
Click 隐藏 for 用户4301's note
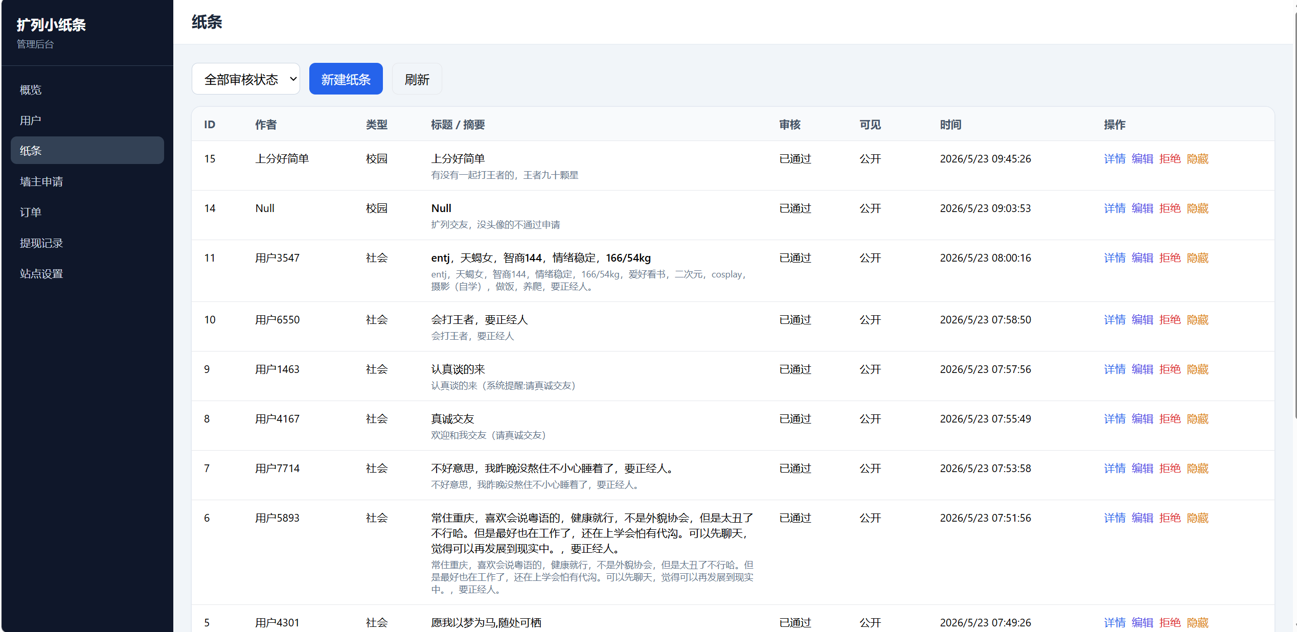point(1197,623)
